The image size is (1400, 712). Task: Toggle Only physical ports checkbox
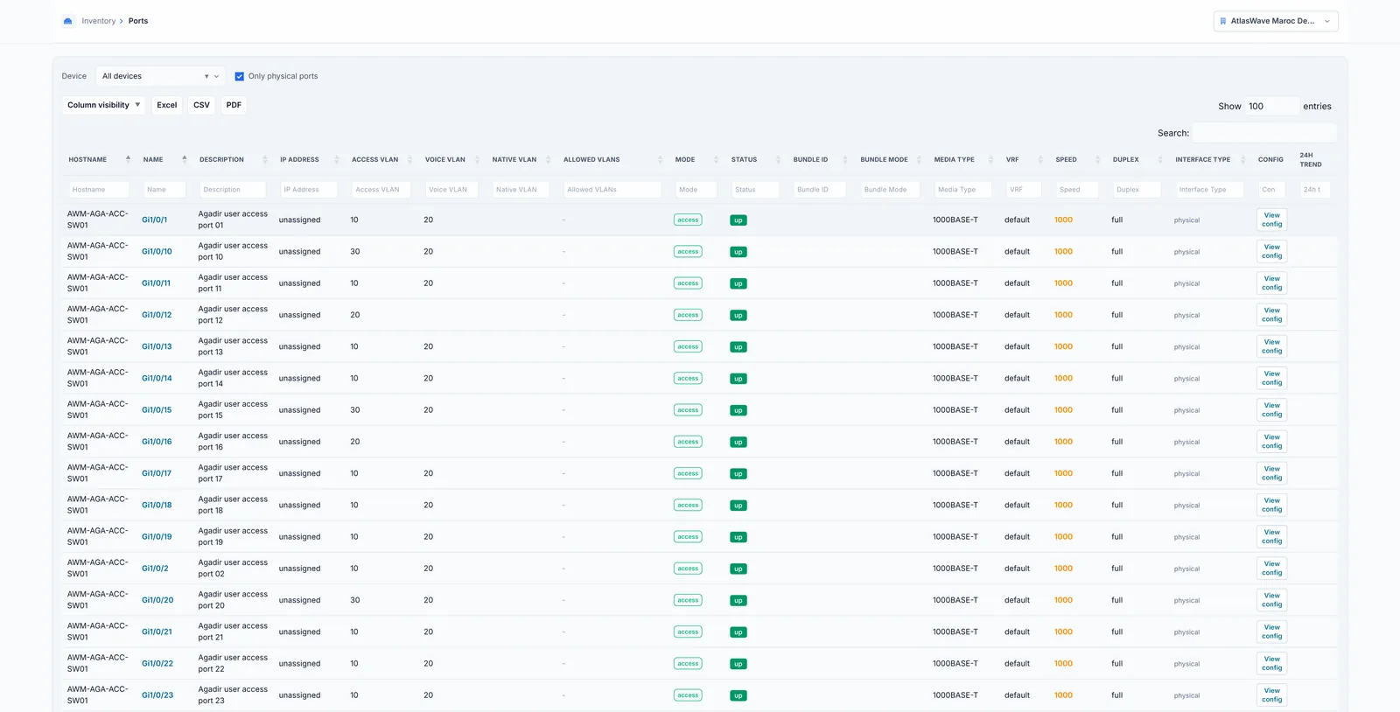pyautogui.click(x=240, y=76)
